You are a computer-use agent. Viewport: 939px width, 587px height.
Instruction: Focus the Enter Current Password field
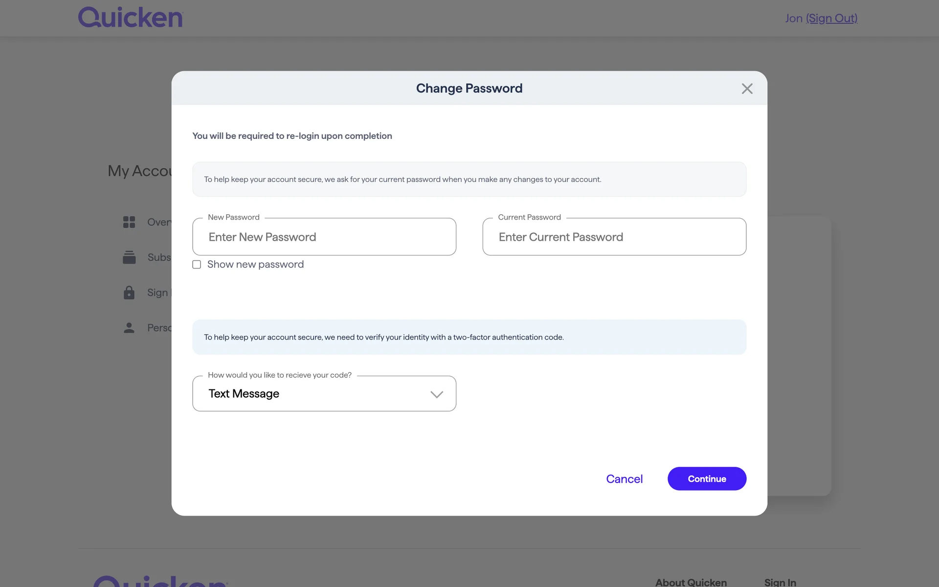(614, 237)
